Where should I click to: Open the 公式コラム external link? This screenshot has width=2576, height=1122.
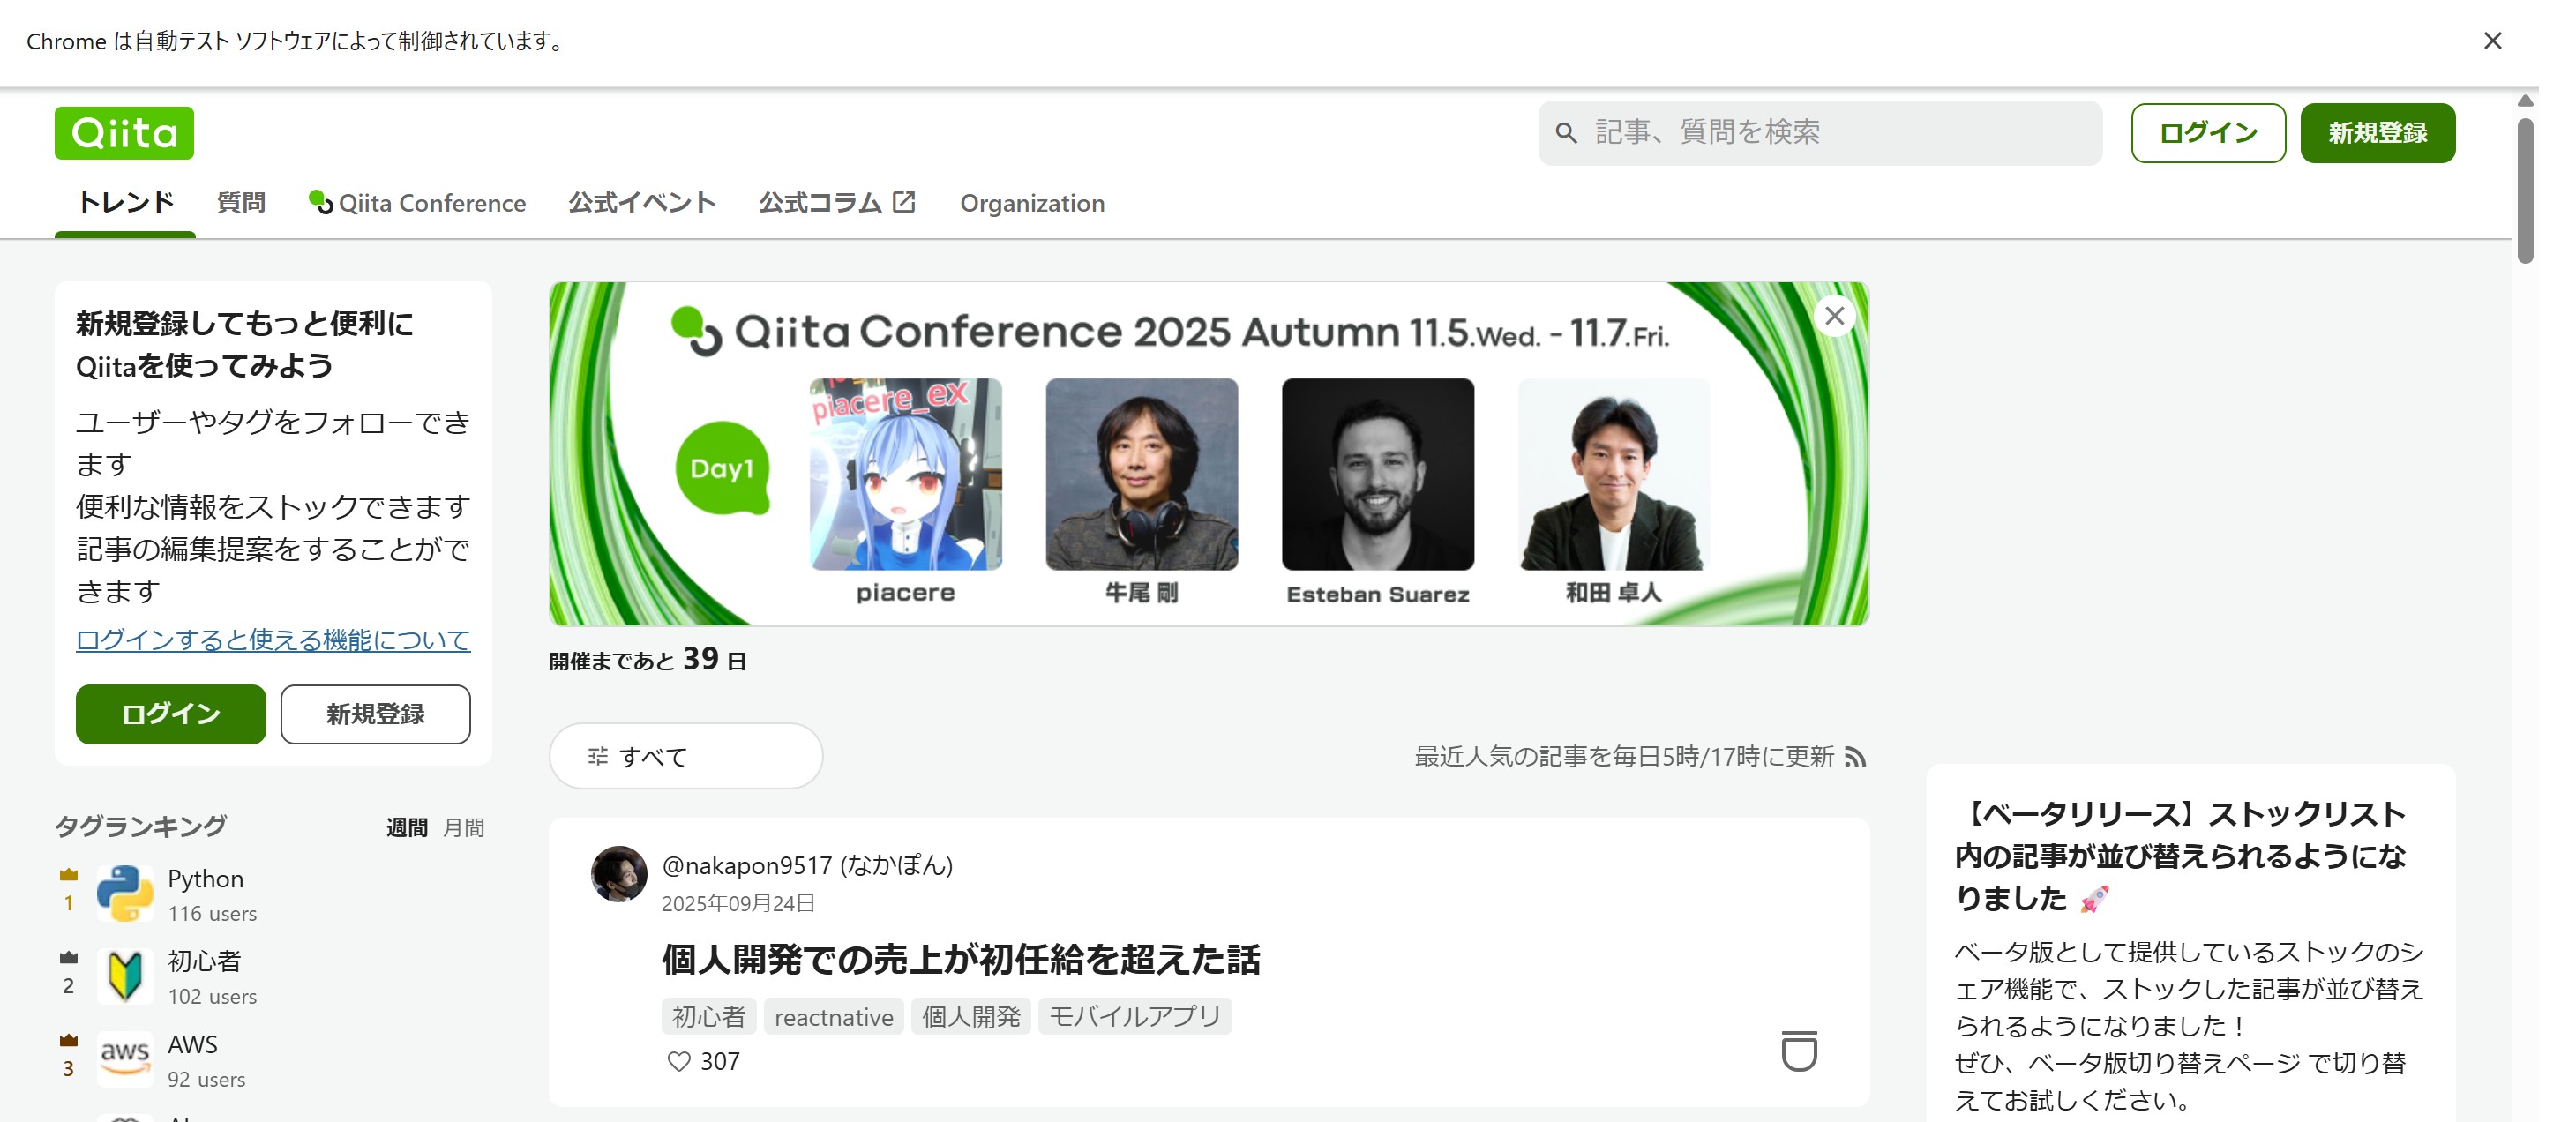836,203
